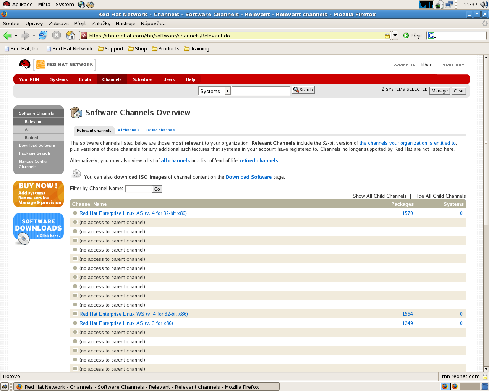Click the Red Hat shadowman logo
489x391 pixels.
point(25,64)
